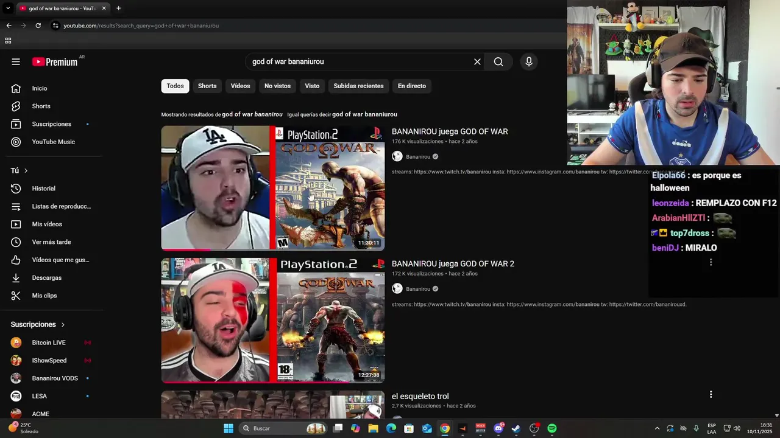Open Bananirou channel under first video
This screenshot has width=780, height=438.
418,156
